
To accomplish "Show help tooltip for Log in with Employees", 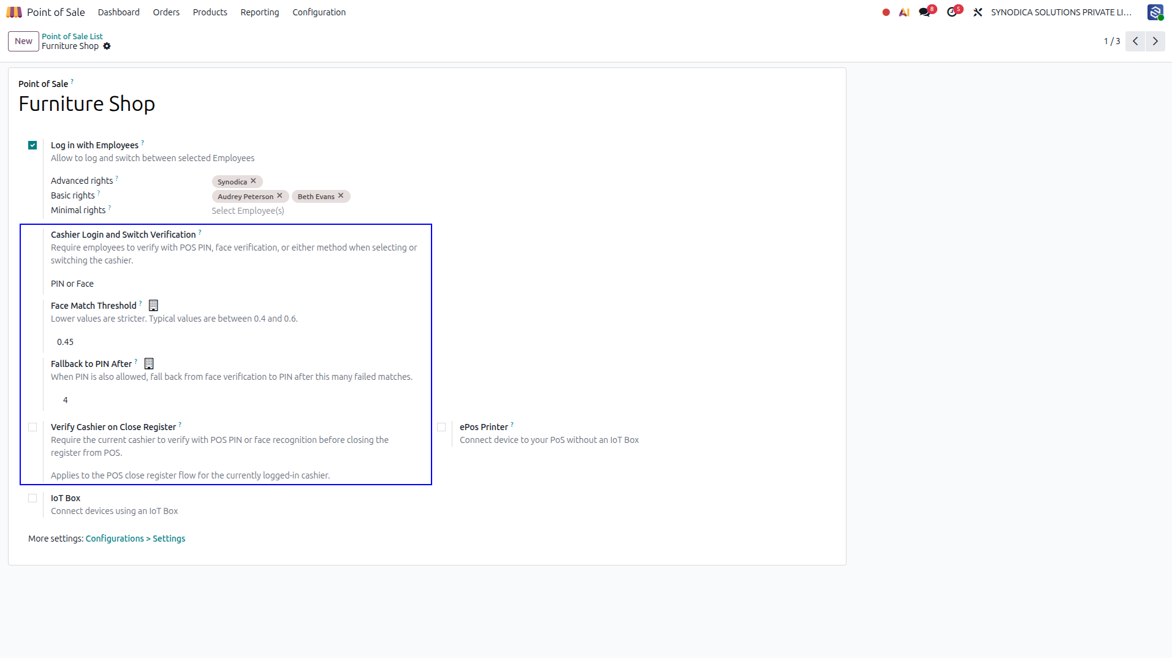I will click(x=143, y=142).
